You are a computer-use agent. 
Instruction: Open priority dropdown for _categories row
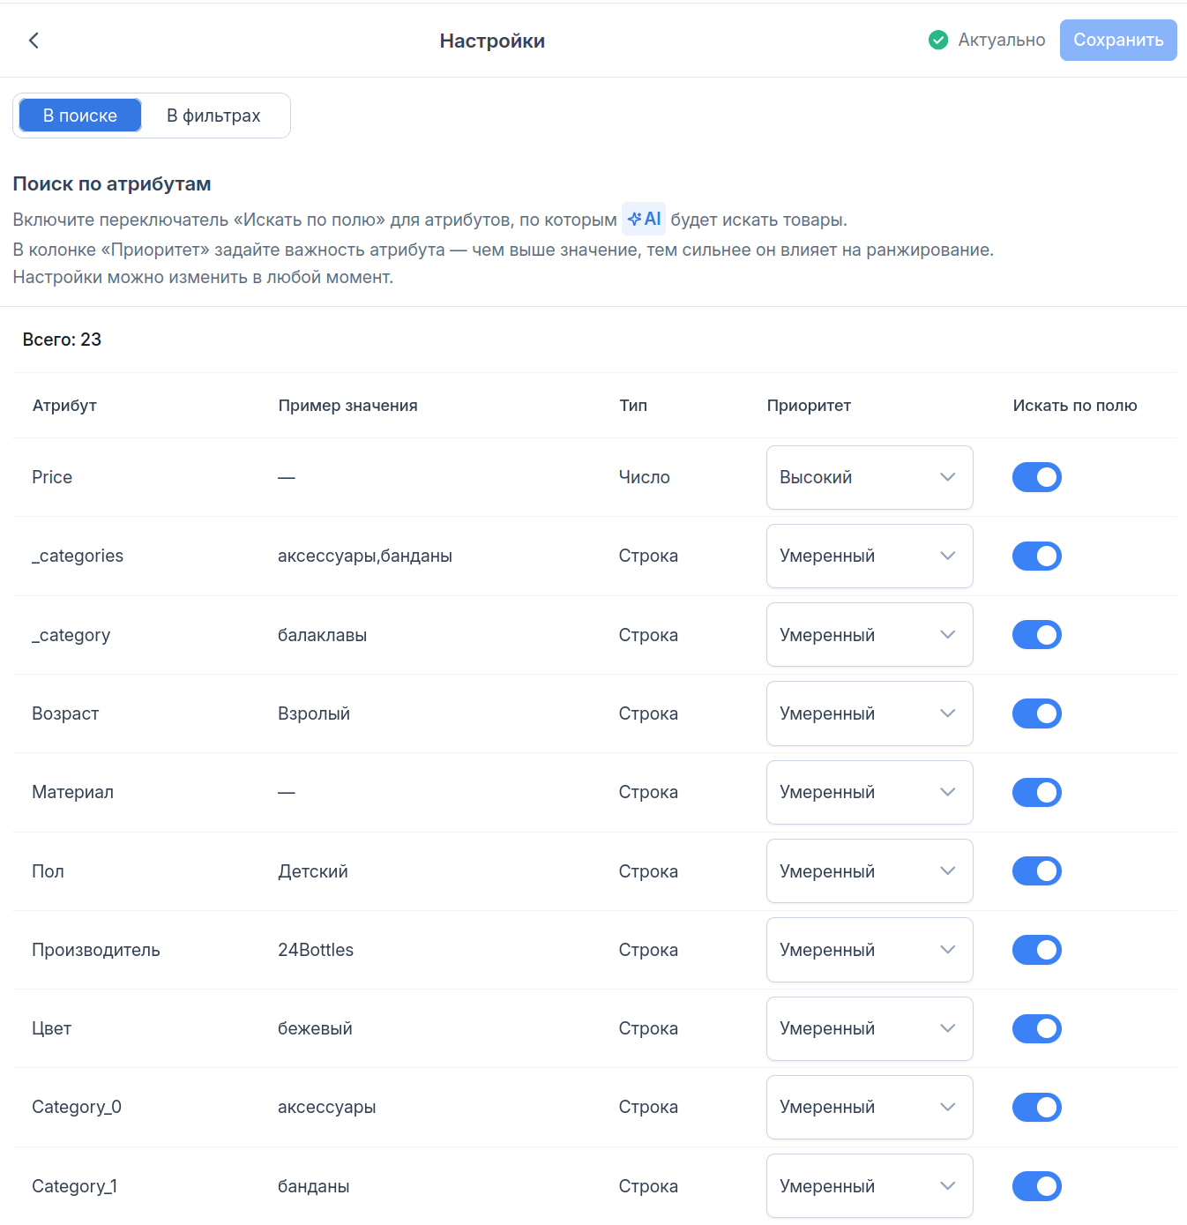tap(870, 556)
